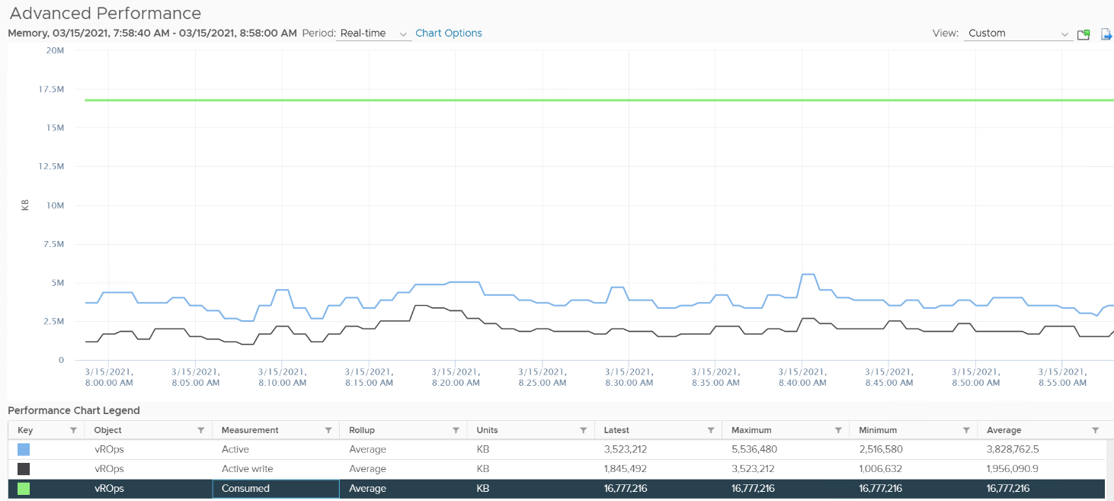Click the 17.5M axis label
Image resolution: width=1114 pixels, height=501 pixels.
pos(50,89)
